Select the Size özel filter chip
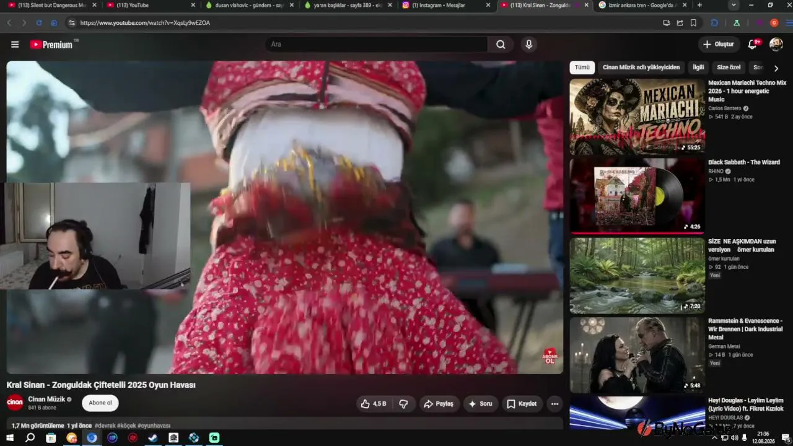 [x=729, y=68]
